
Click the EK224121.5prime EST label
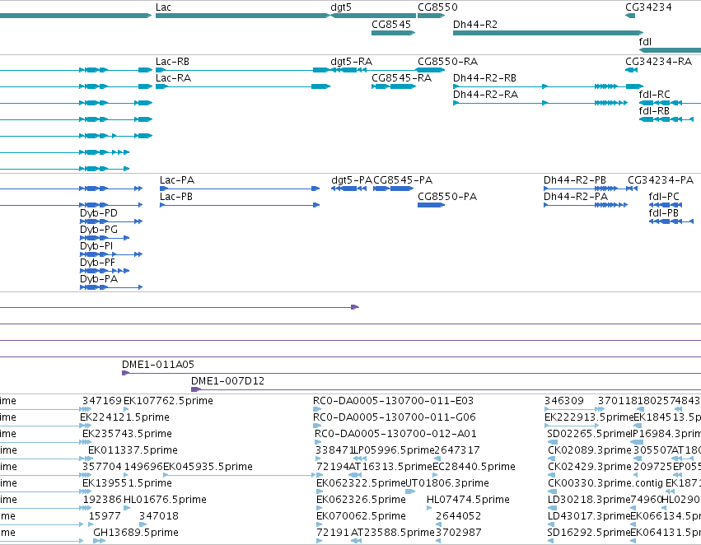124,417
